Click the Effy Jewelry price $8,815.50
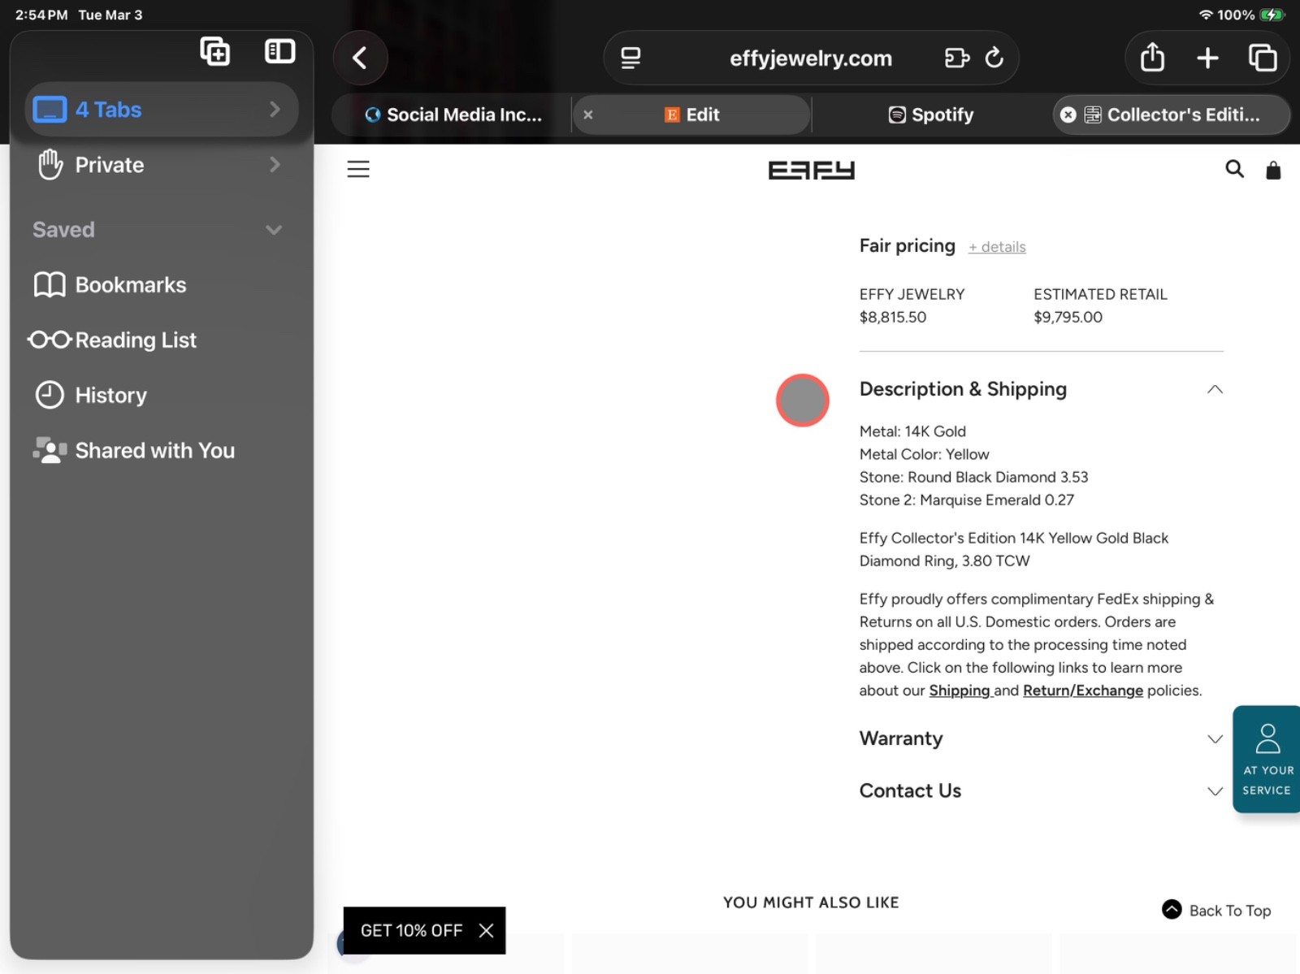1300x974 pixels. (x=893, y=317)
